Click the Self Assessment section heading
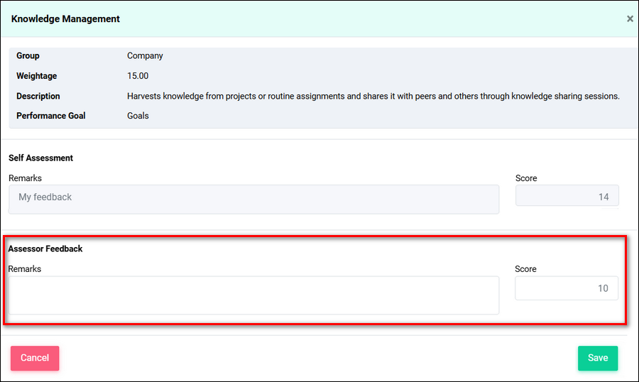This screenshot has width=639, height=382. pos(40,158)
